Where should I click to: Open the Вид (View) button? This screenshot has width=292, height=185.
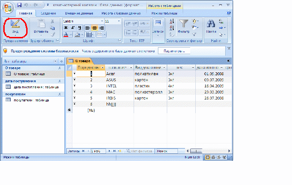point(15,28)
